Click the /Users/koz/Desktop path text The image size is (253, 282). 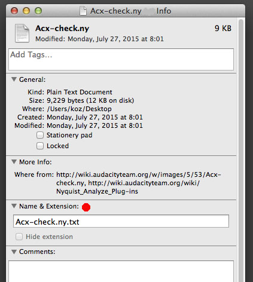point(79,109)
